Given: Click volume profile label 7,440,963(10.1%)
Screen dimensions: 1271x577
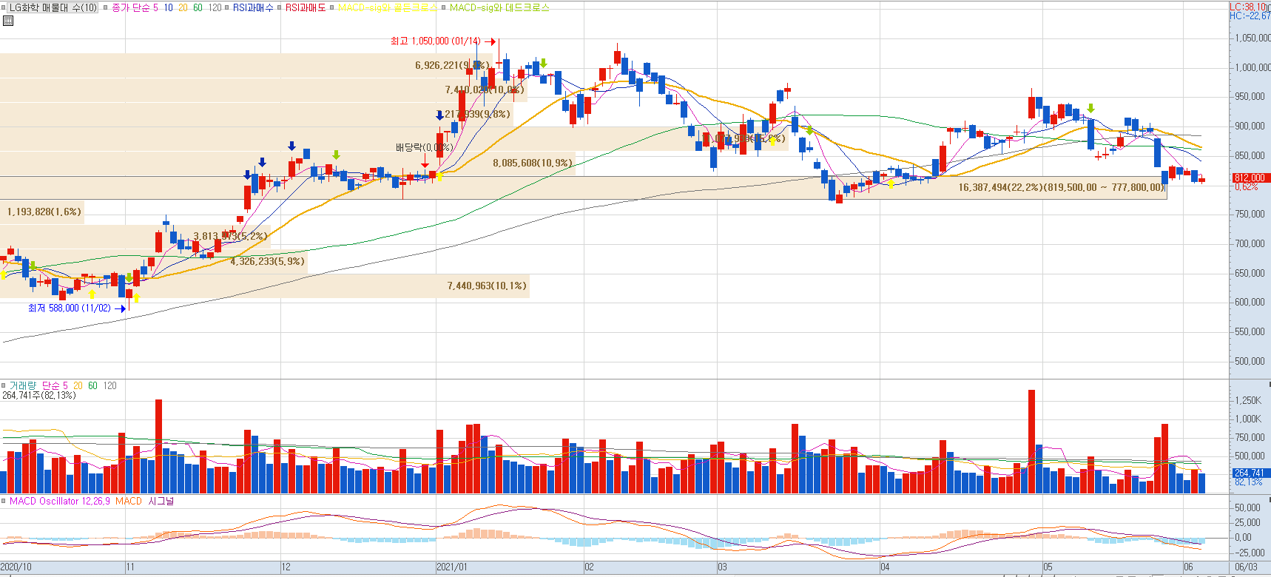Looking at the screenshot, I should coord(487,286).
